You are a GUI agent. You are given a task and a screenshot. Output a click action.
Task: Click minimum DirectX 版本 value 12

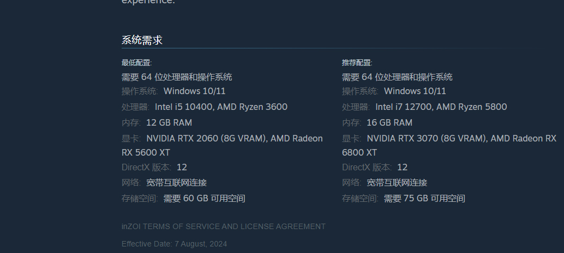(x=182, y=167)
